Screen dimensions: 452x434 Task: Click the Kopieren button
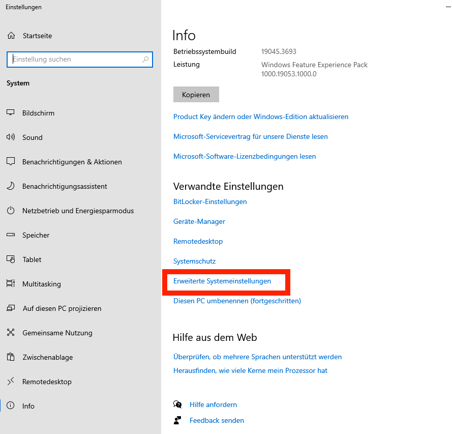pyautogui.click(x=196, y=94)
